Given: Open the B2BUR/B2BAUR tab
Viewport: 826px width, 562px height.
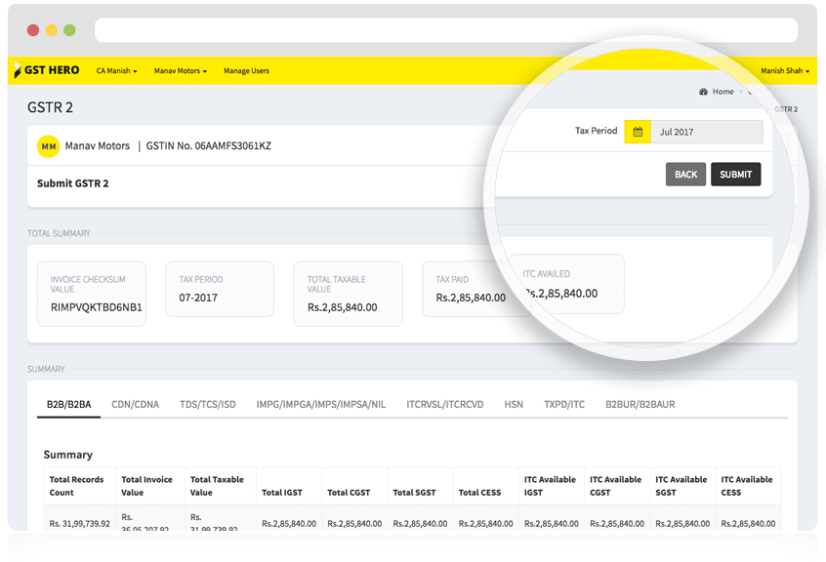Looking at the screenshot, I should pos(640,404).
